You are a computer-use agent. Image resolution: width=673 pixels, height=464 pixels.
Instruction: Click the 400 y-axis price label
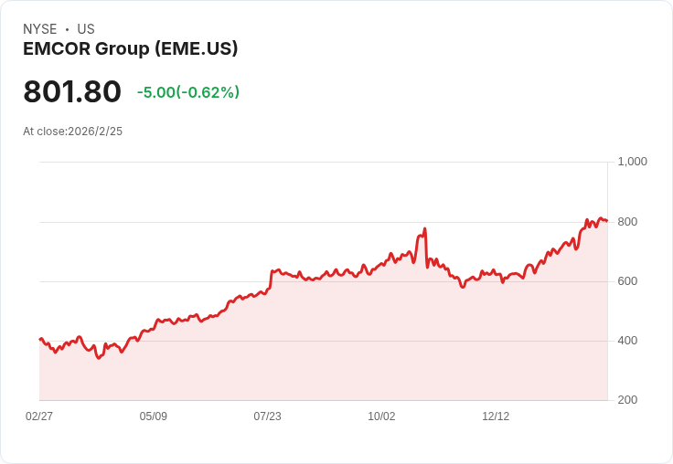627,341
